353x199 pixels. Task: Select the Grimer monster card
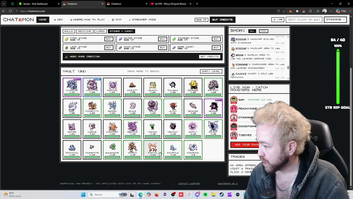tap(72, 129)
